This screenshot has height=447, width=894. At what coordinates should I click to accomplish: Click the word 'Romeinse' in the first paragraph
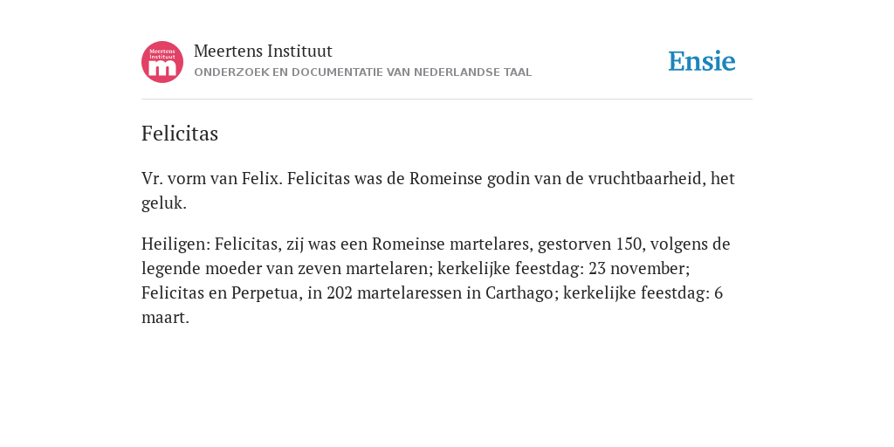click(446, 178)
